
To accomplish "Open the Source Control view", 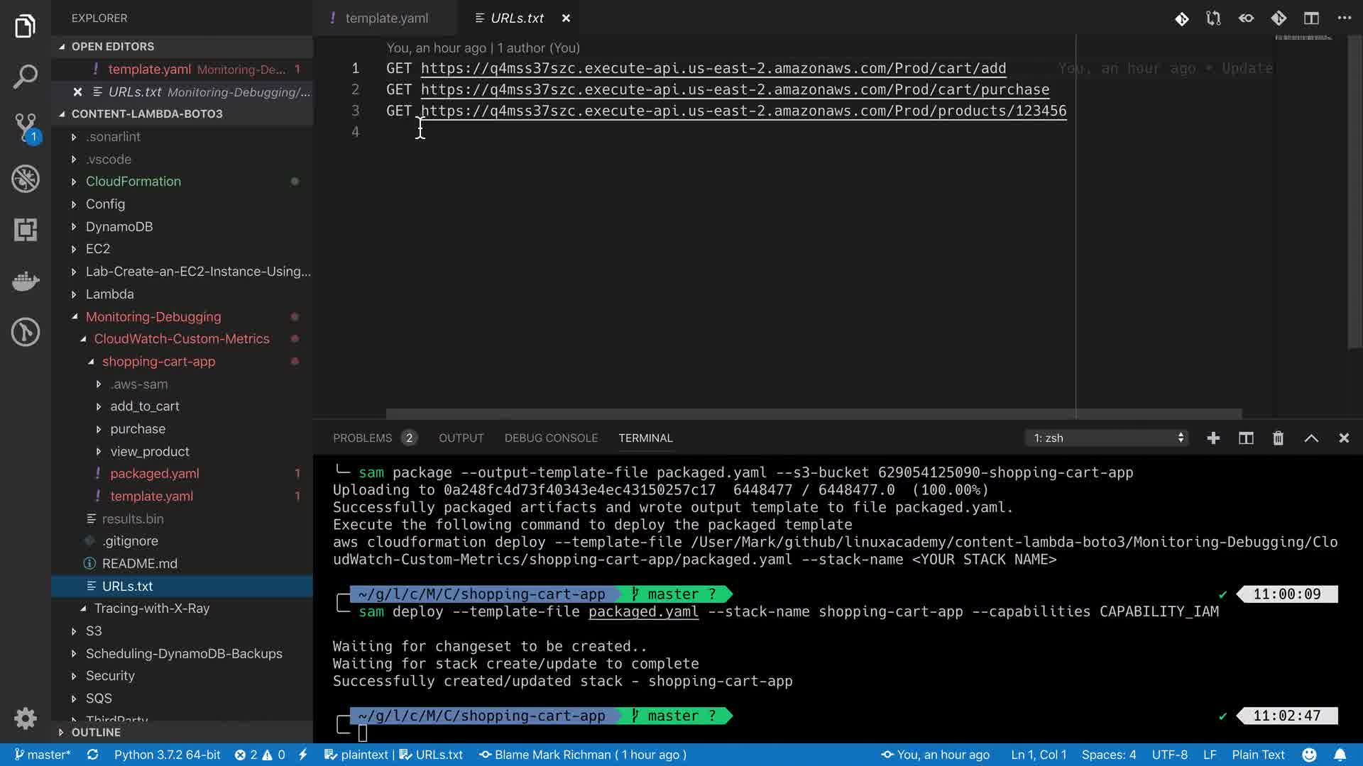I will coord(26,127).
